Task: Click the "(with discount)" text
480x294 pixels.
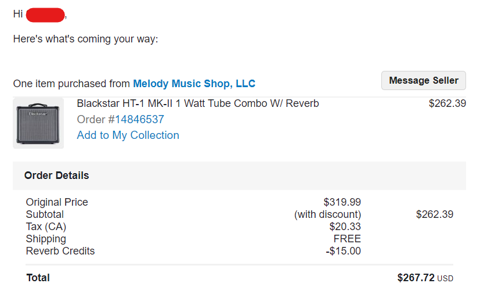Action: pyautogui.click(x=327, y=214)
